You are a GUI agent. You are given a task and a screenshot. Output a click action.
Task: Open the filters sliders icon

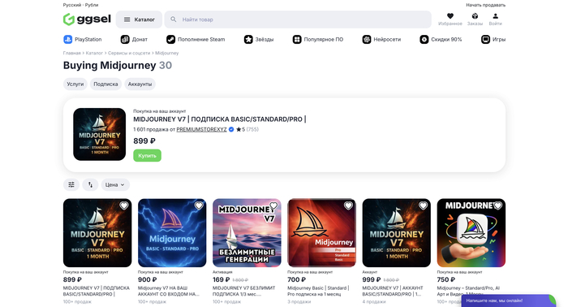(x=71, y=185)
